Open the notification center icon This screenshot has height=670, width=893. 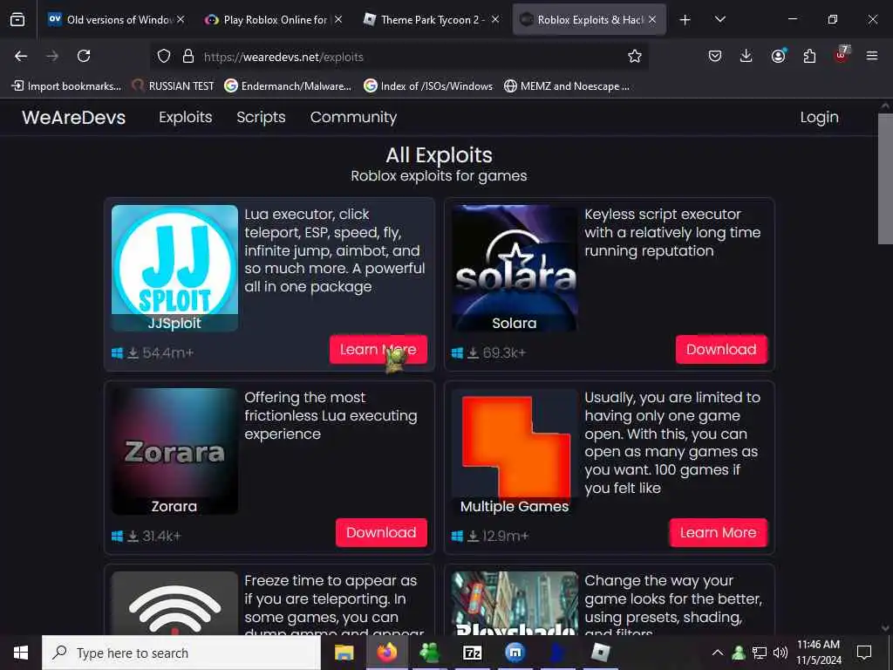tap(864, 653)
